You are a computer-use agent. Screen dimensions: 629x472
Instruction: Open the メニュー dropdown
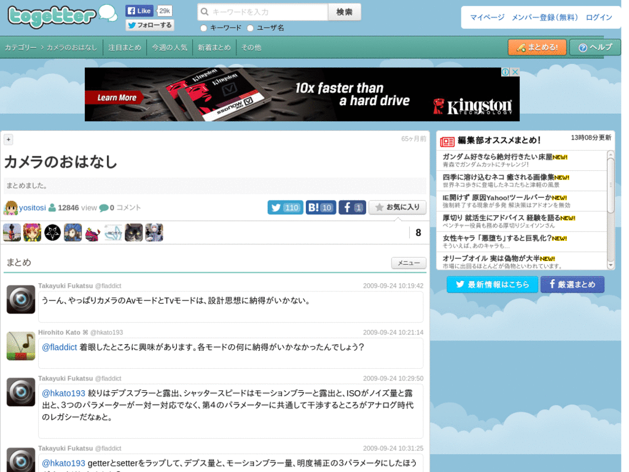[408, 262]
